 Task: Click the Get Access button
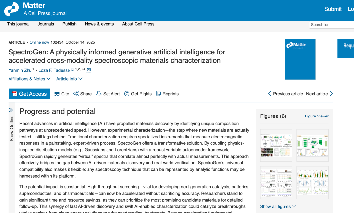(x=29, y=94)
